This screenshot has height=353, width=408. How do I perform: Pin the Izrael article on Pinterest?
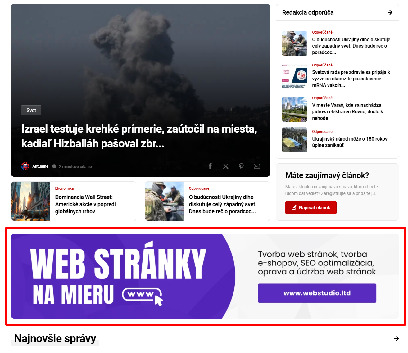tap(241, 166)
